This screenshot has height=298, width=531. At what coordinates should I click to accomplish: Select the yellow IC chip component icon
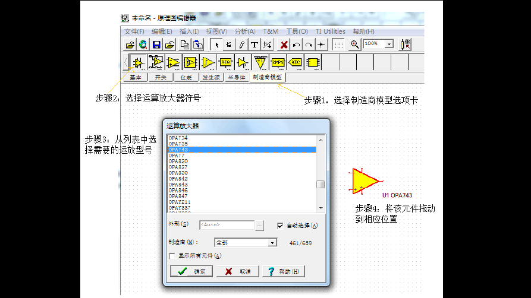point(313,62)
